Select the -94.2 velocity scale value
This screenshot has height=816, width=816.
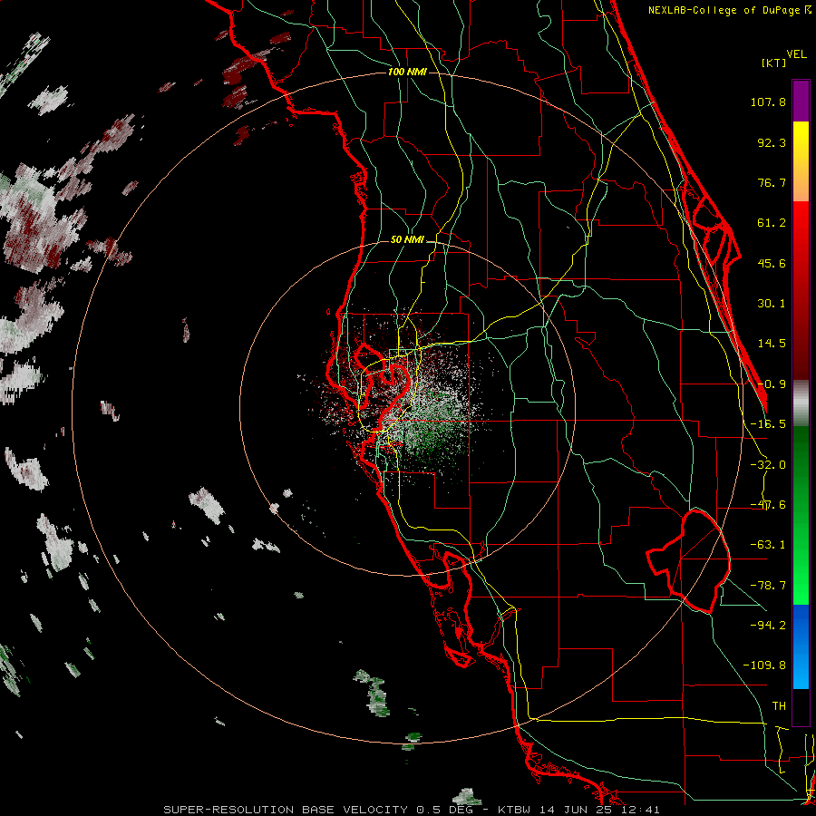pos(768,625)
